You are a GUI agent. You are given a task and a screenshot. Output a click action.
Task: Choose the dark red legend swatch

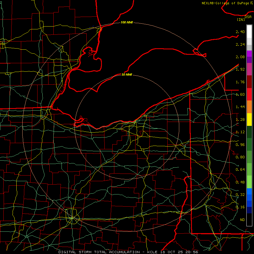249,82
